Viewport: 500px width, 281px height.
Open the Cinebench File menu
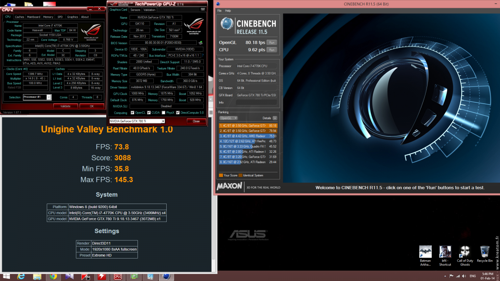pyautogui.click(x=219, y=10)
